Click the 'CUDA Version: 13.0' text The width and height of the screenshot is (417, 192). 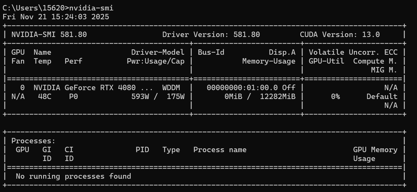340,34
